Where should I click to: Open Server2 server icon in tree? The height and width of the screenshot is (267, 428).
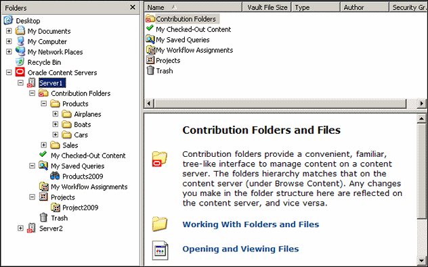coord(31,228)
